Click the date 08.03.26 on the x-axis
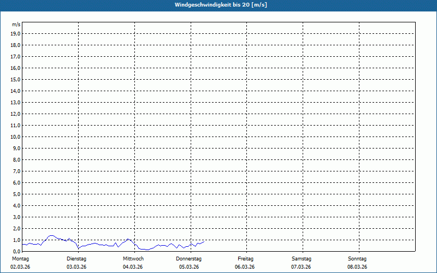This screenshot has height=273, width=437. pos(357,267)
